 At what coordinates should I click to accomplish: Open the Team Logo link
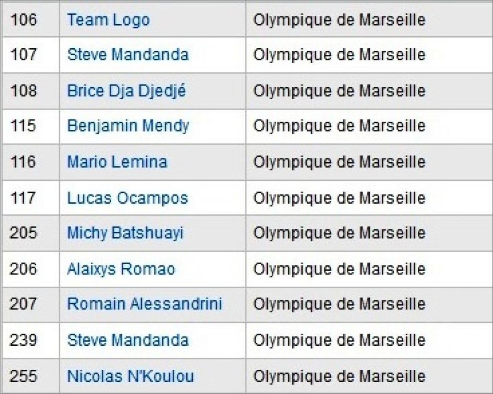(x=108, y=20)
